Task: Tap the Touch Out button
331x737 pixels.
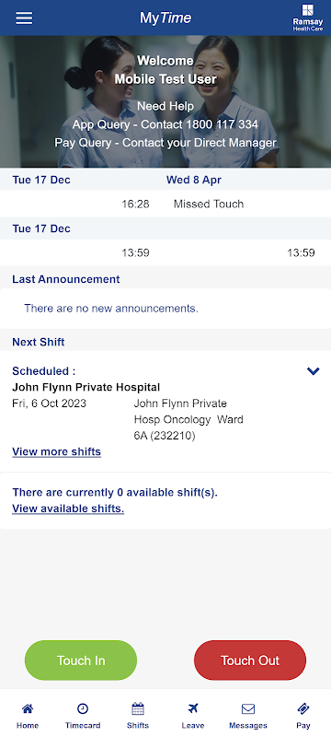Action: click(x=250, y=660)
